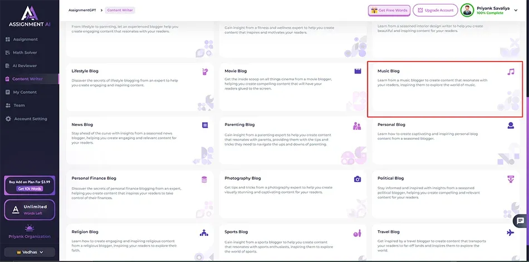Click the family icon on Parenting Blog
The height and width of the screenshot is (262, 529).
(x=357, y=125)
